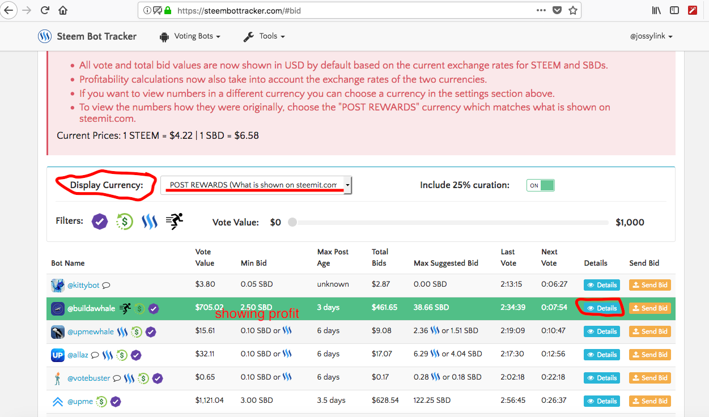Open the Display Currency dropdown
The height and width of the screenshot is (417, 709).
[x=256, y=185]
